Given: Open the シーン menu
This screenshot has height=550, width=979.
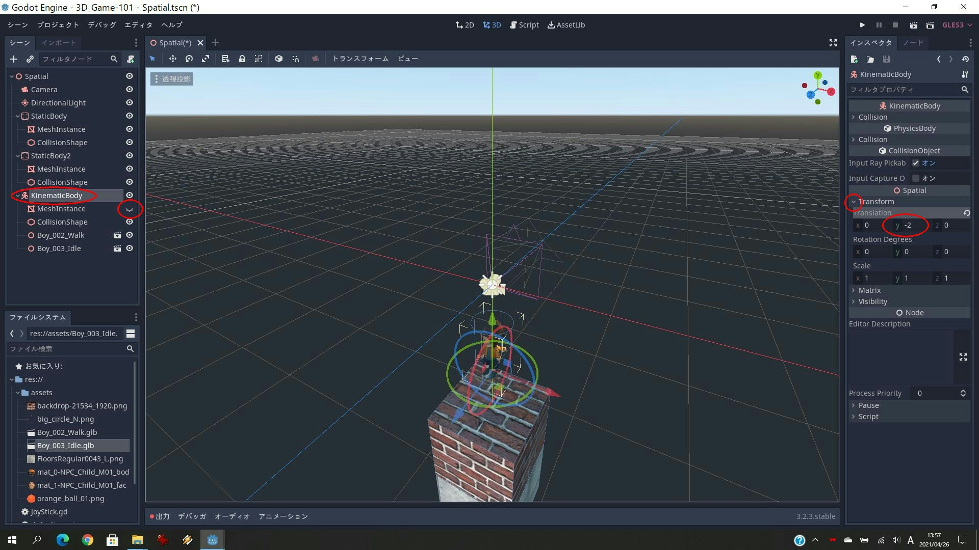Looking at the screenshot, I should point(17,24).
